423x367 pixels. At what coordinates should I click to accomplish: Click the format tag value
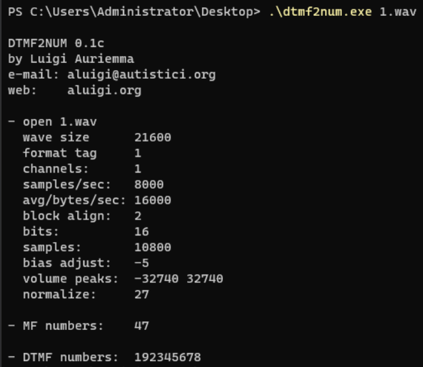tap(137, 153)
